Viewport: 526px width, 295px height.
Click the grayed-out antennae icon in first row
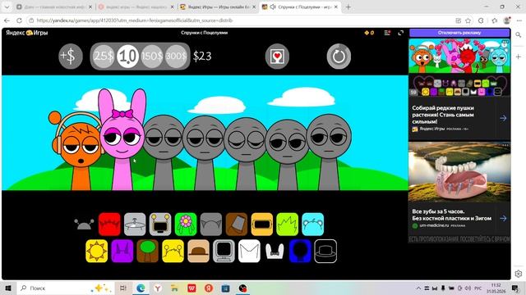click(x=84, y=224)
